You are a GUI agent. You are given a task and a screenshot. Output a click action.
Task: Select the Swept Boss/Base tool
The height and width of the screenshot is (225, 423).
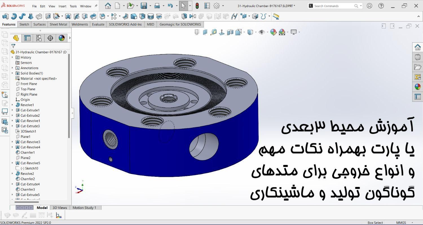click(x=23, y=16)
